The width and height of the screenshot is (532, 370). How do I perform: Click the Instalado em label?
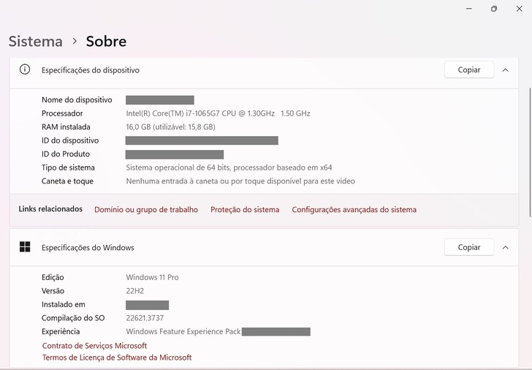click(64, 304)
